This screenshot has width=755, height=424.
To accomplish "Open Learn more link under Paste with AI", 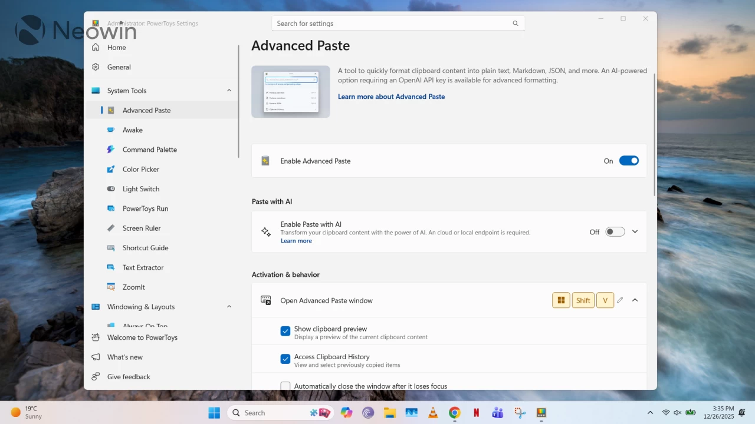I will pyautogui.click(x=296, y=241).
